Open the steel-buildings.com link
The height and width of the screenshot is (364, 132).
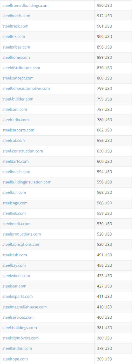(20, 328)
